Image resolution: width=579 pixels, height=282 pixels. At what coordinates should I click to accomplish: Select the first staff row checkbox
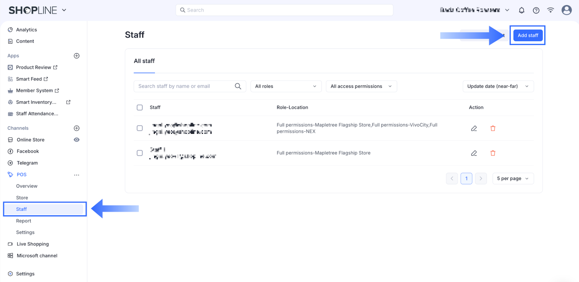tap(140, 128)
